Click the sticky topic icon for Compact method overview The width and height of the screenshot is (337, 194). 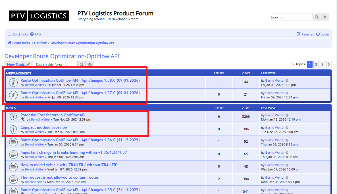pyautogui.click(x=13, y=130)
